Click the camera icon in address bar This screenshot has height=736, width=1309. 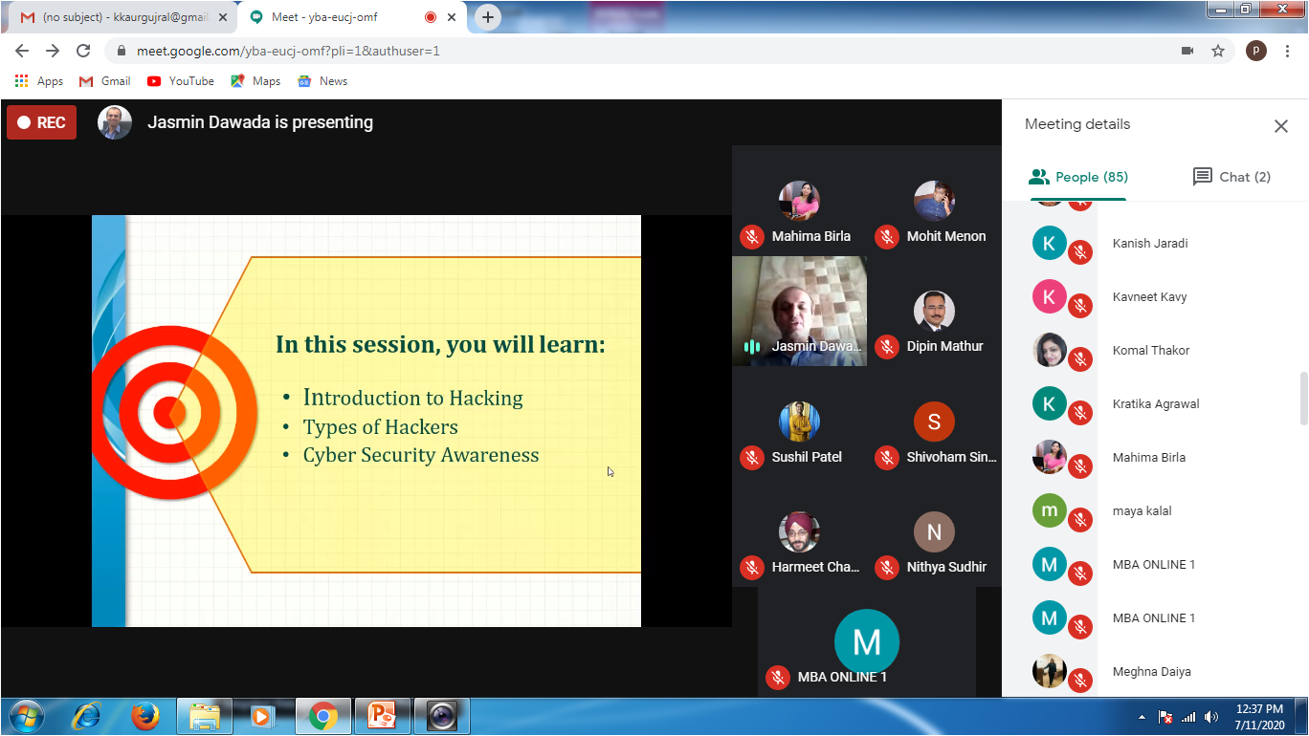coord(1187,51)
